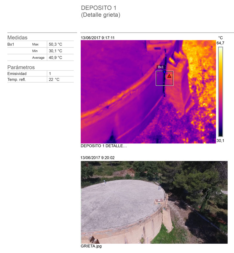Click the 22 °C reflected temperature value
Image resolution: width=234 pixels, height=253 pixels.
point(54,80)
